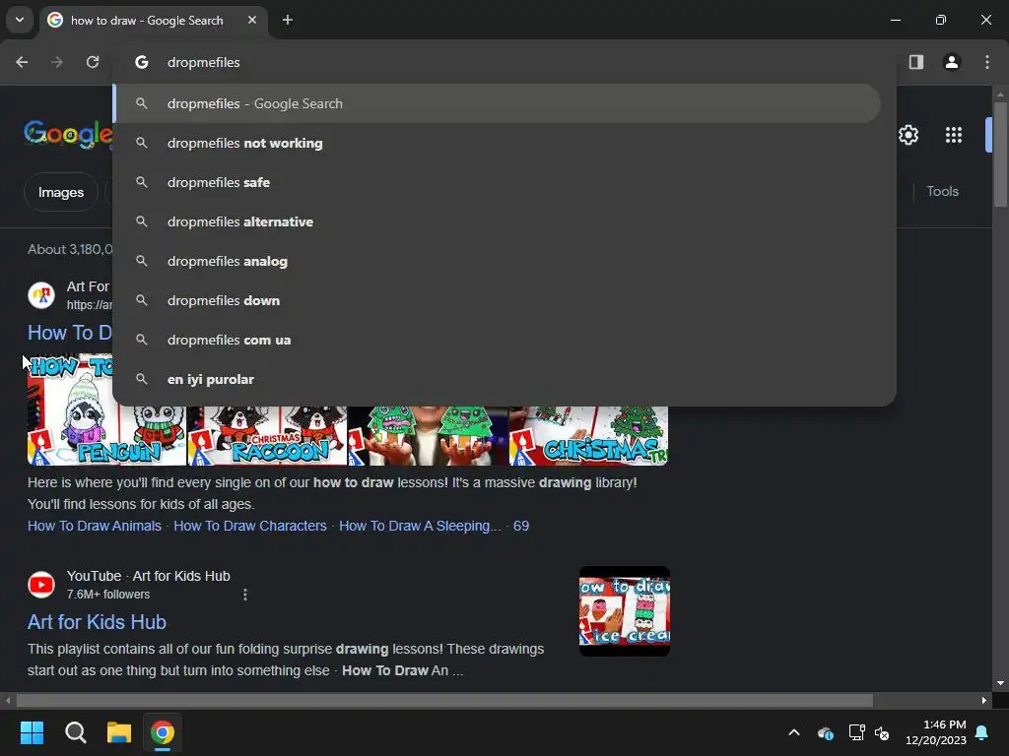The image size is (1009, 756).
Task: Click the horizontal scrollbar thumb
Action: tap(444, 700)
